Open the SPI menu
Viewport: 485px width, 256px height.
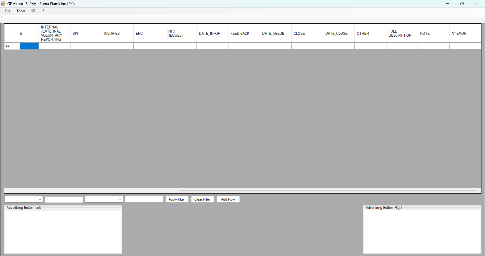[x=34, y=11]
